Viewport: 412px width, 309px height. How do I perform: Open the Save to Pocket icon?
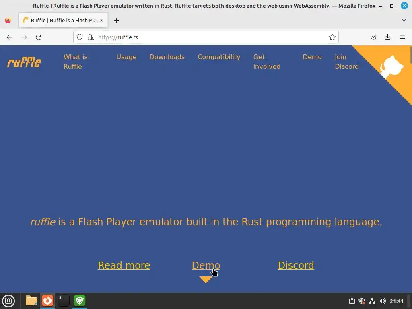click(373, 37)
